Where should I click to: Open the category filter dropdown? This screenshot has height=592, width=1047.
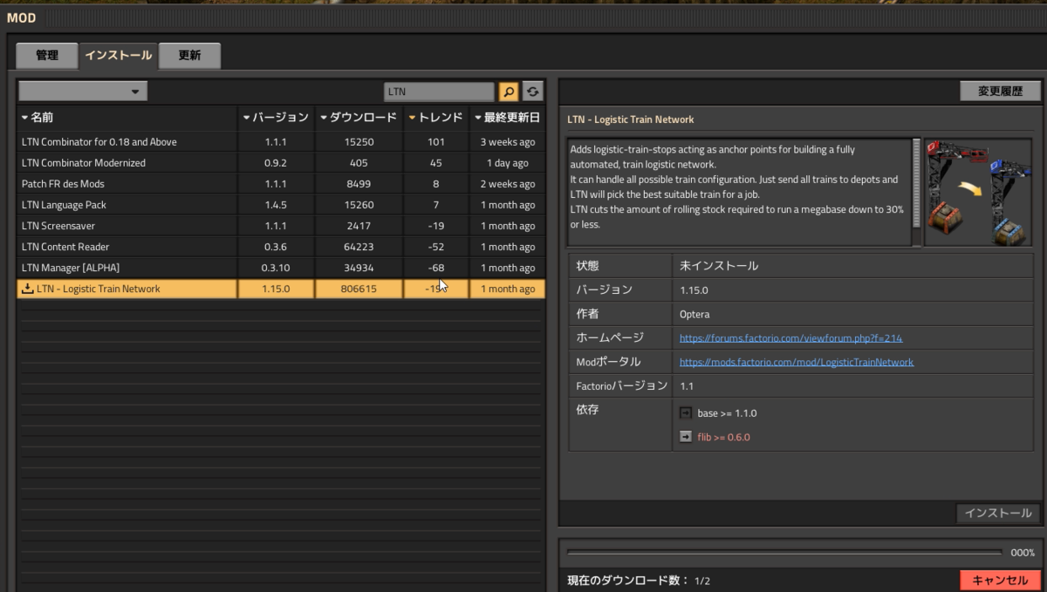tap(83, 92)
